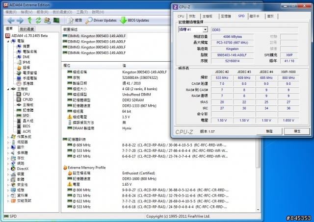Expand the 伺服器 server node
The height and width of the screenshot is (222, 314).
click(x=8, y=143)
